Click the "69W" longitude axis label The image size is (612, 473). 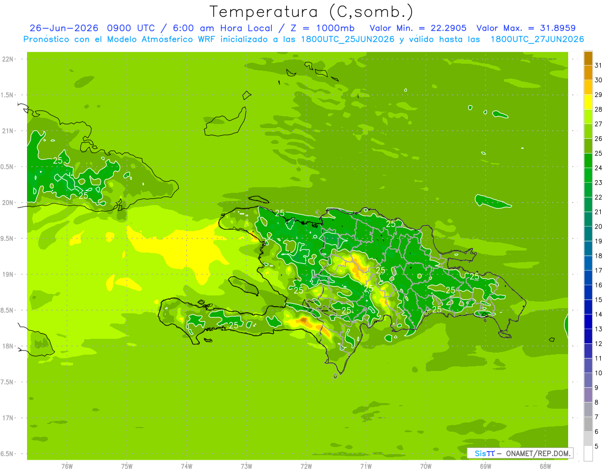[x=486, y=466]
